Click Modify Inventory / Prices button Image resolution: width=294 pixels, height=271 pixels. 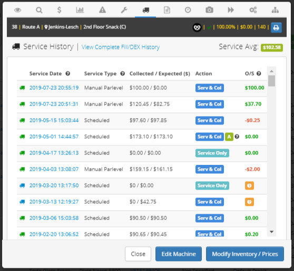tap(245, 254)
